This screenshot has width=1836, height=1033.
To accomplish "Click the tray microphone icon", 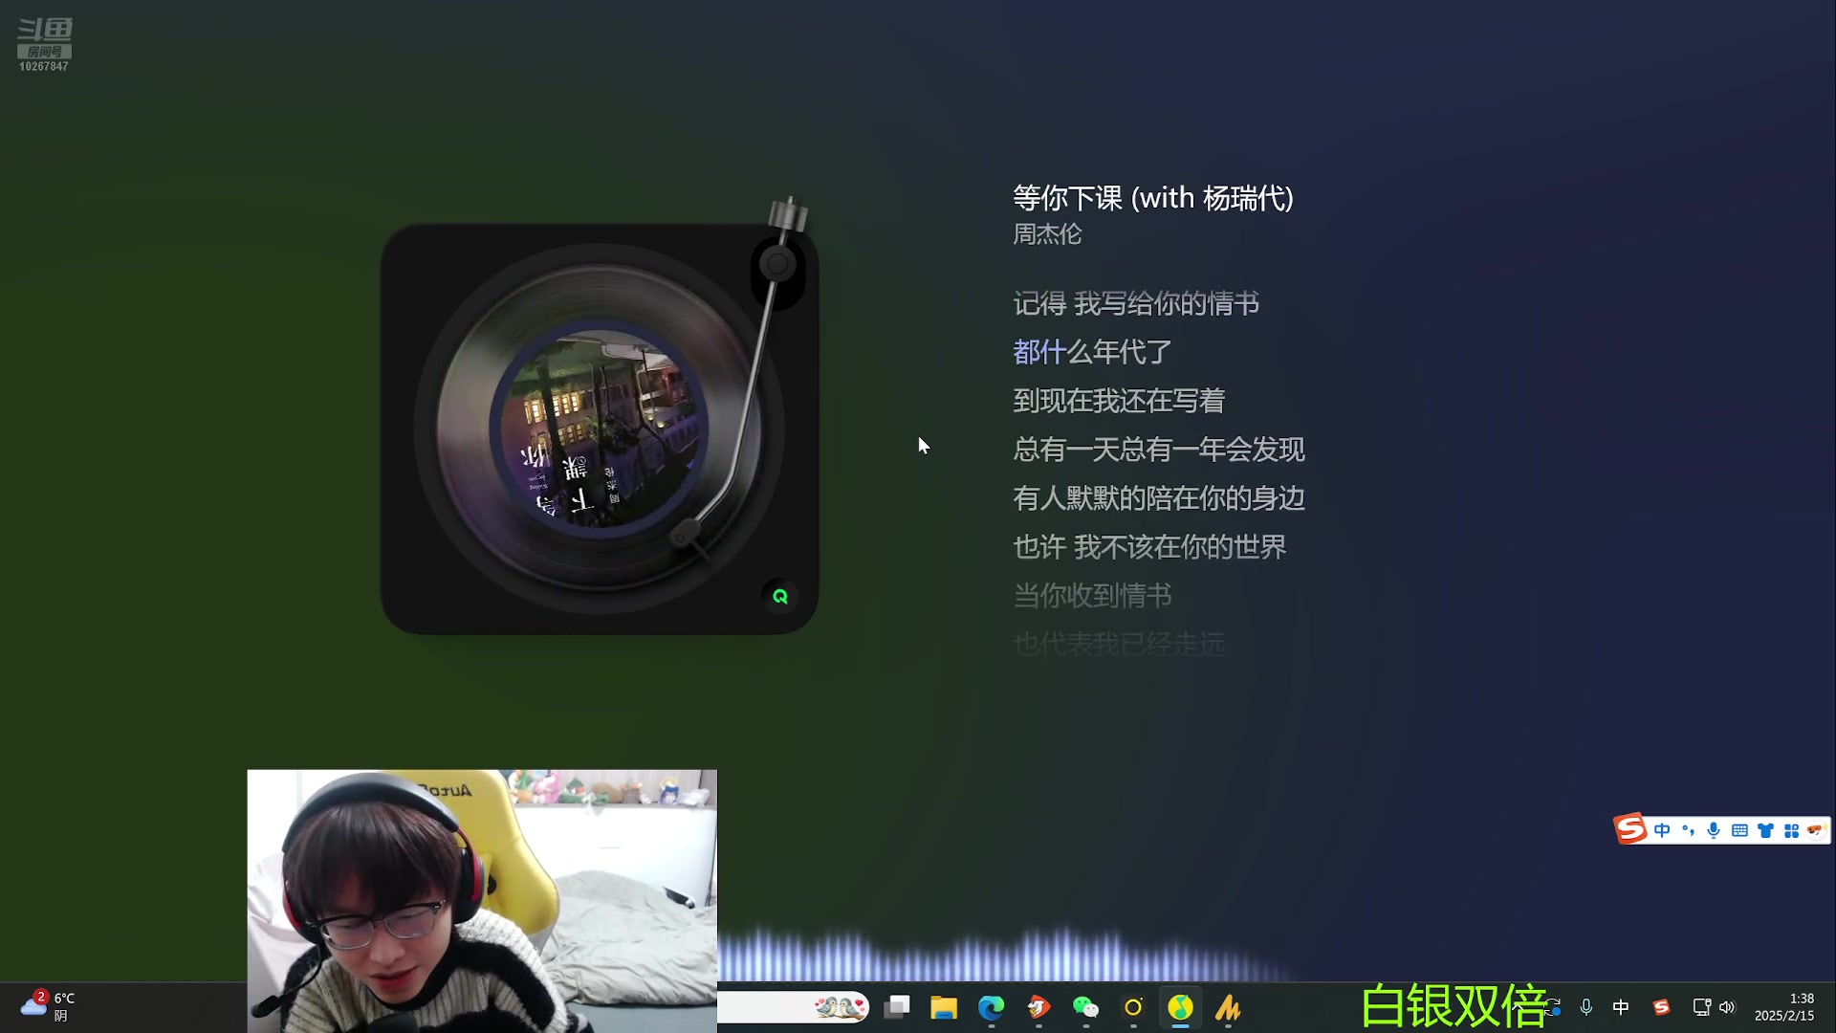I will point(1586,1007).
